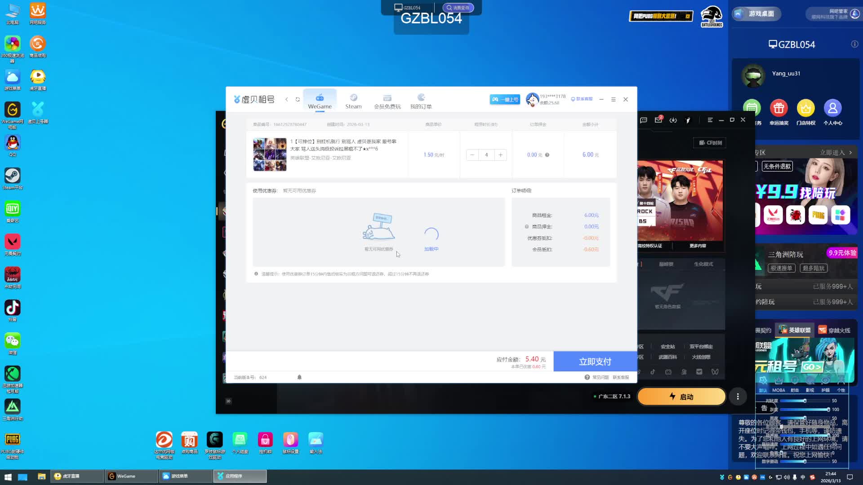This screenshot has width=863, height=485.
Task: Click the notification bell in the footer
Action: tap(299, 377)
